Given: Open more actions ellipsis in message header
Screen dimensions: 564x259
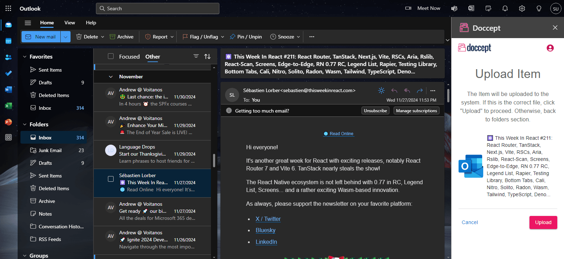Looking at the screenshot, I should tap(433, 91).
